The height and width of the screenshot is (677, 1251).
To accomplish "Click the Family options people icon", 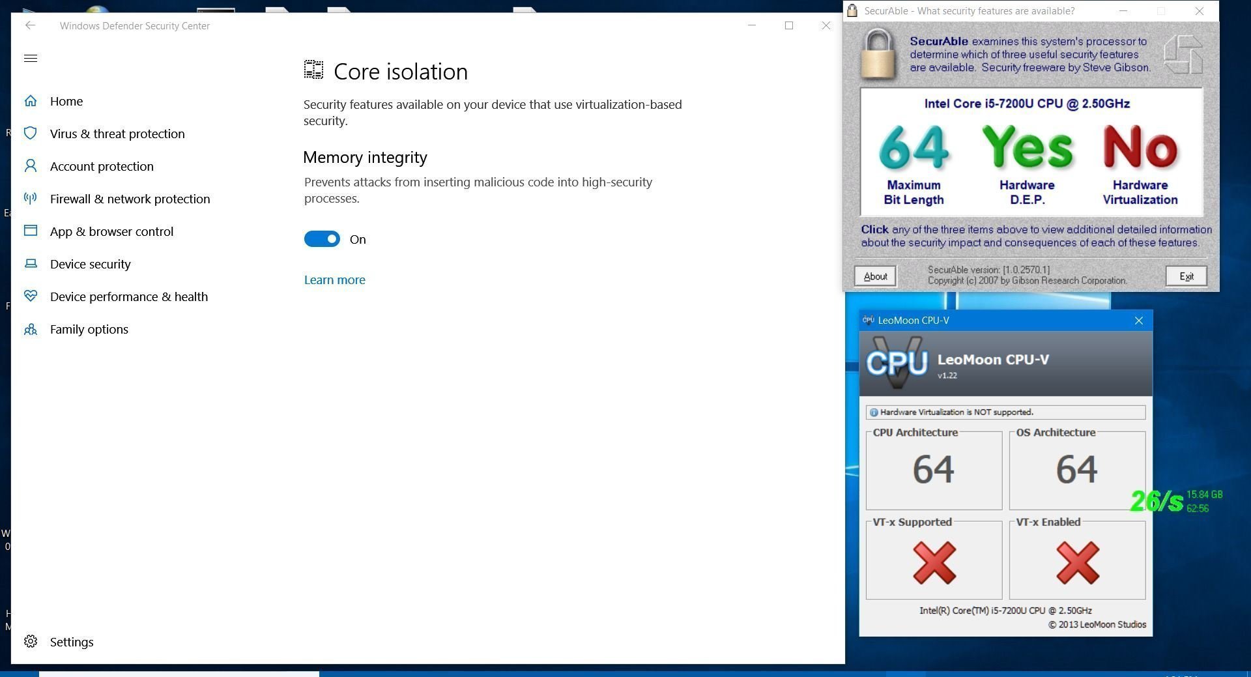I will click(31, 329).
